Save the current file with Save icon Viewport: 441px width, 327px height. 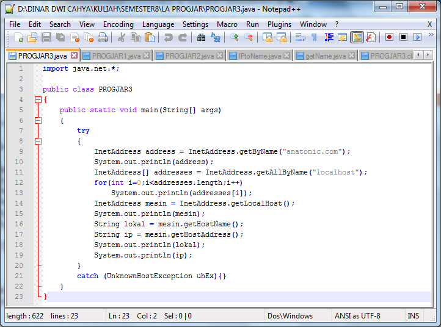(x=46, y=37)
